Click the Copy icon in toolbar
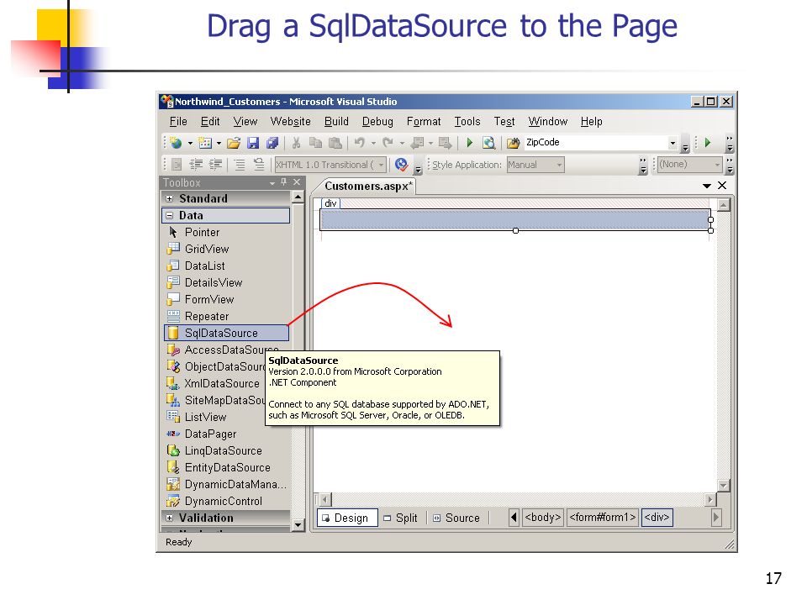 tap(315, 143)
